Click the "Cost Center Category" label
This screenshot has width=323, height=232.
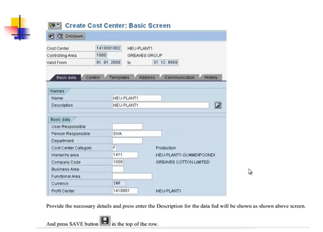[x=71, y=148]
